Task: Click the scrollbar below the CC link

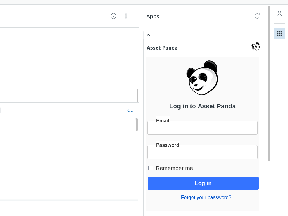Action: 137,125
